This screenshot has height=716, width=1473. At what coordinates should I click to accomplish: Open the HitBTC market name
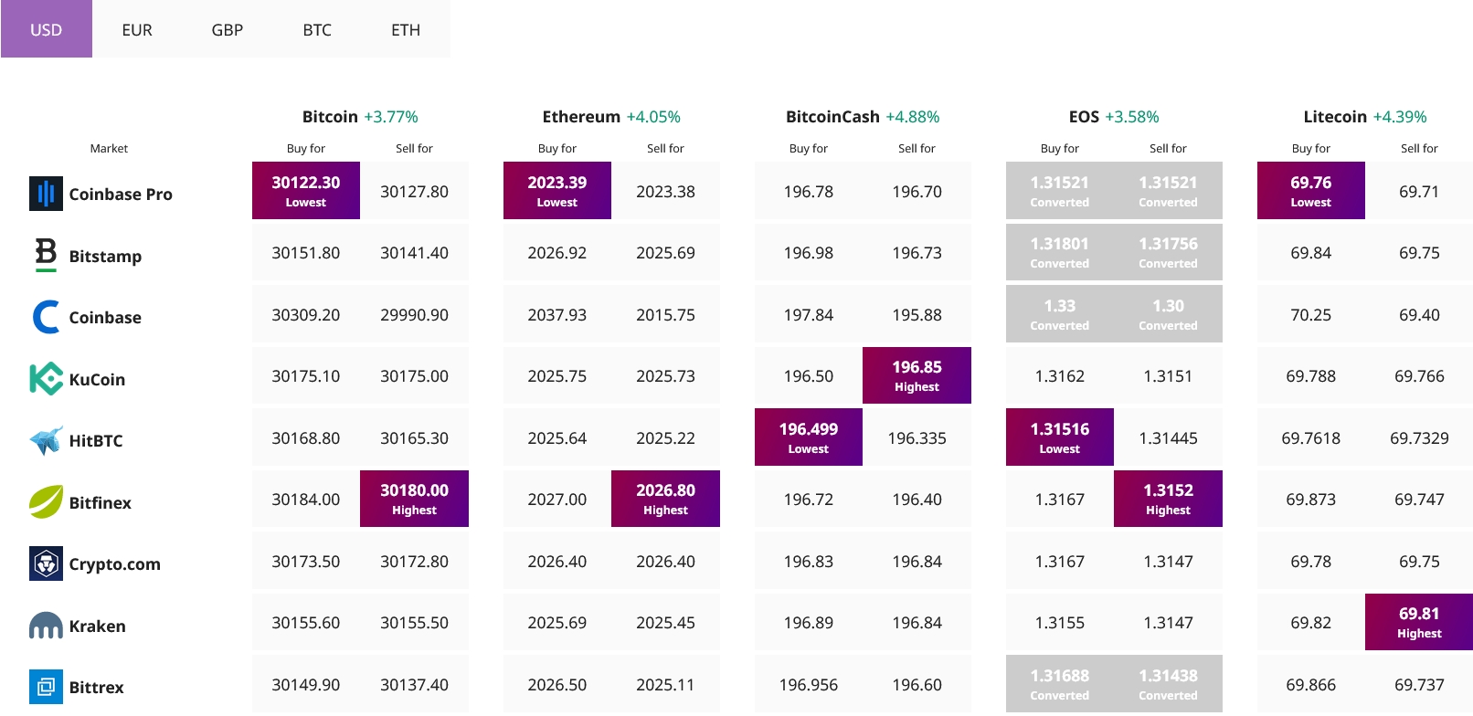[96, 440]
